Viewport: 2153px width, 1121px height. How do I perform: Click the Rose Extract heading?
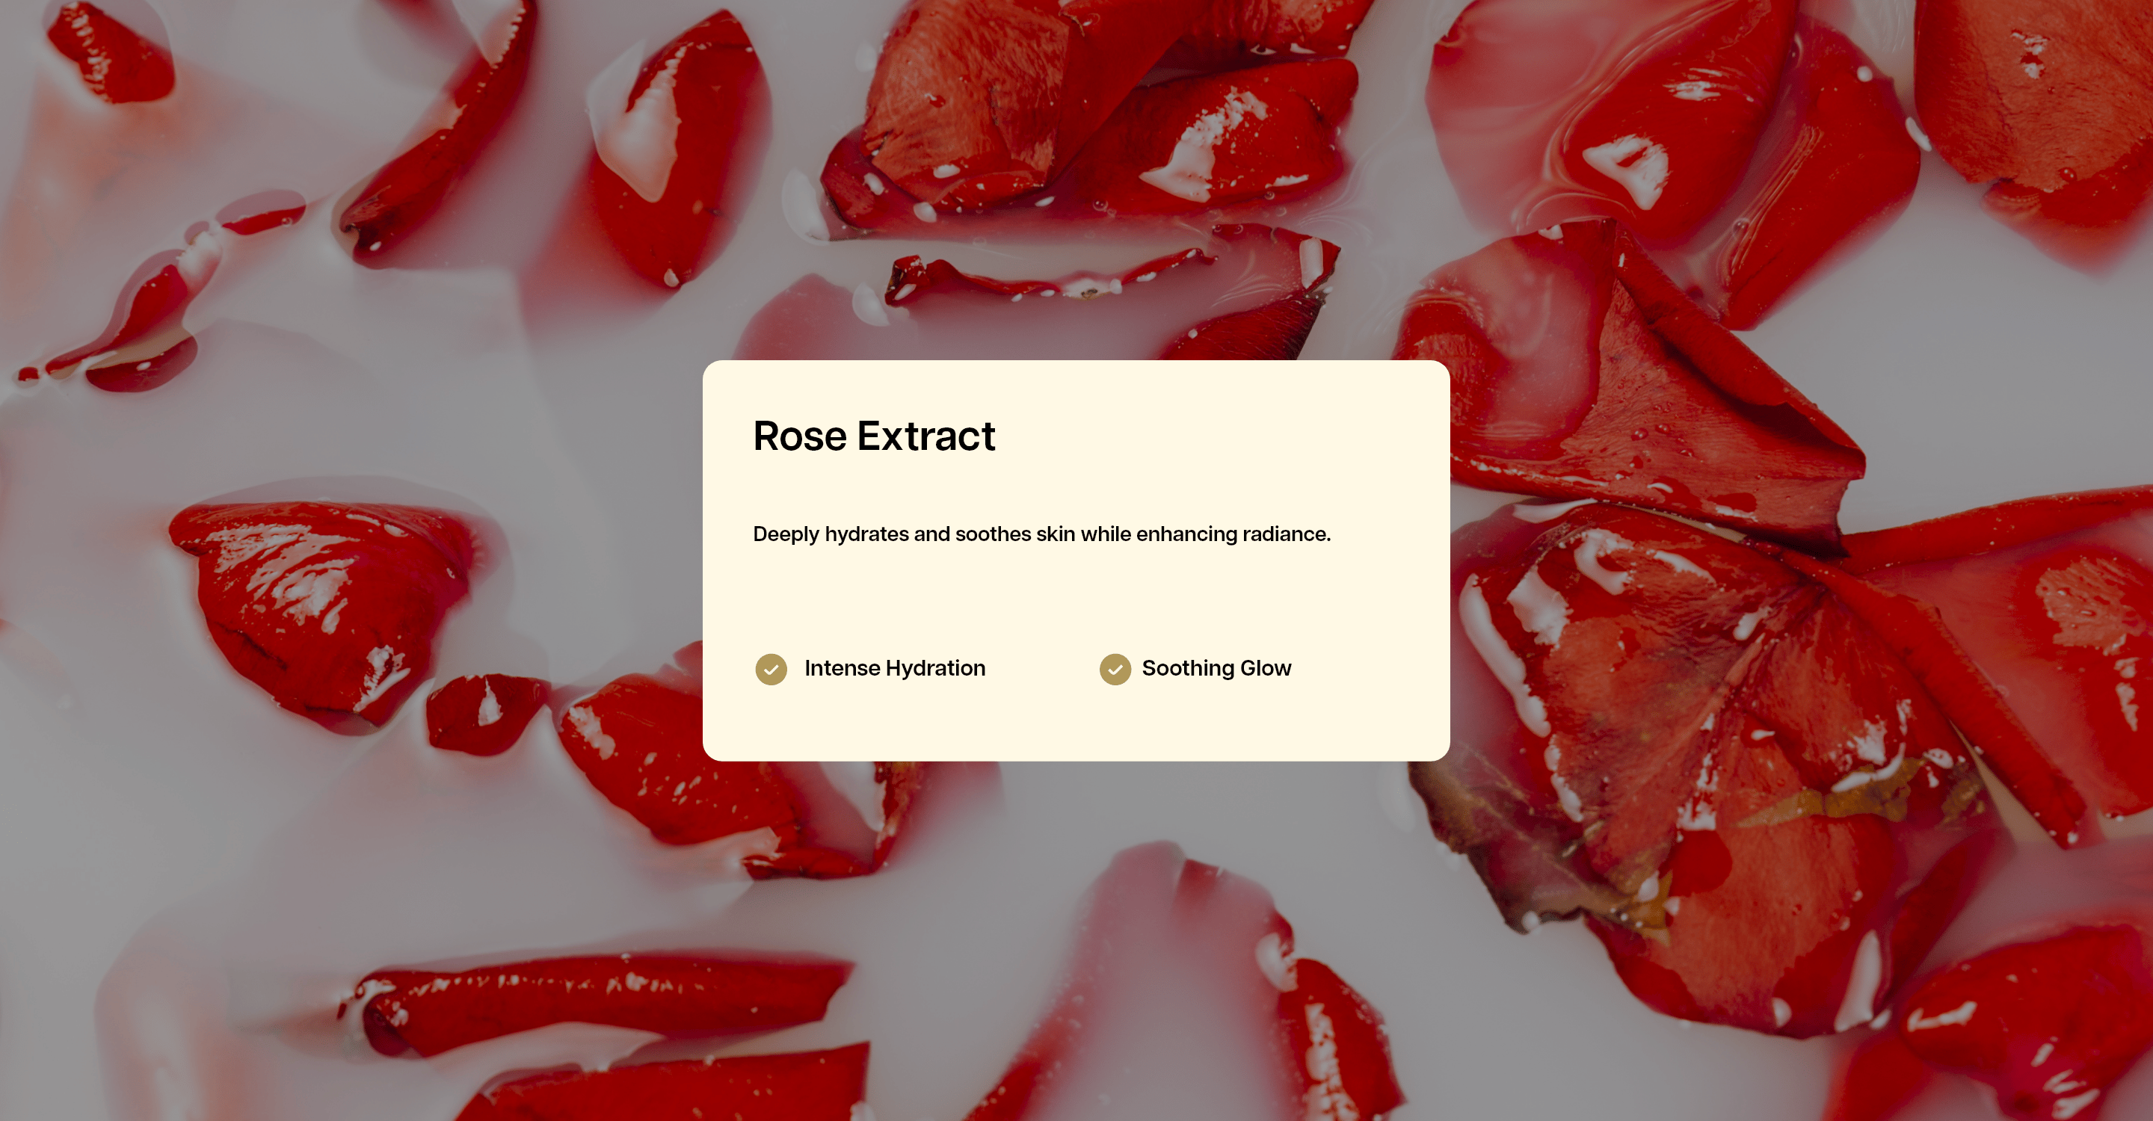(x=874, y=436)
